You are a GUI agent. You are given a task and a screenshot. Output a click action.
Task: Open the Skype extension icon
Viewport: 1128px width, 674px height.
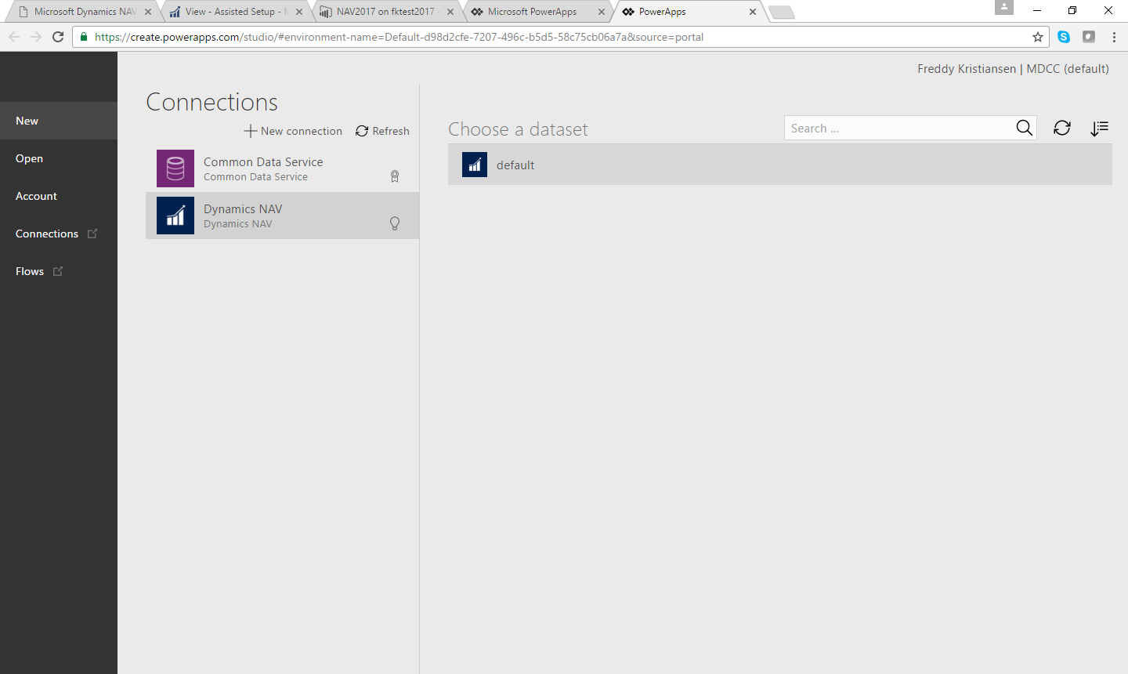pos(1064,37)
